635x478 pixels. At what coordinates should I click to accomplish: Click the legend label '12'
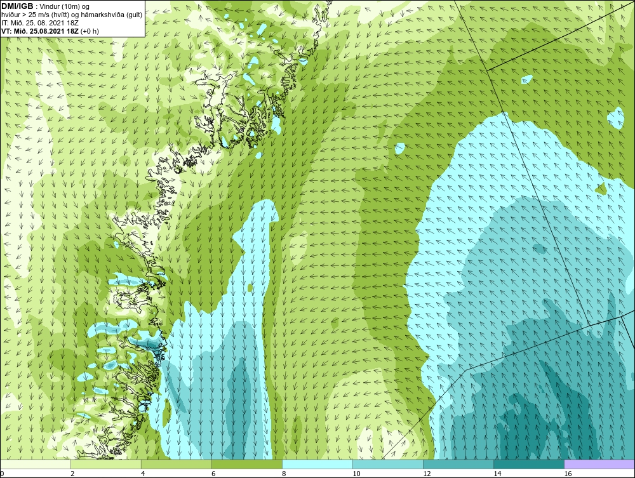427,474
